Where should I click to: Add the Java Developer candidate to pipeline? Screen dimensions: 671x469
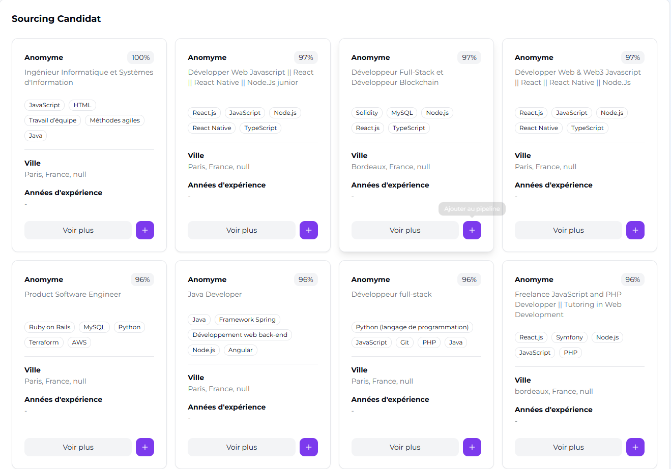click(309, 447)
